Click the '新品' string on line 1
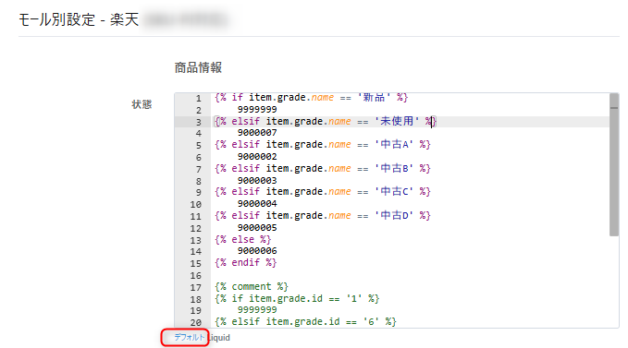This screenshot has width=628, height=348. pyautogui.click(x=374, y=97)
